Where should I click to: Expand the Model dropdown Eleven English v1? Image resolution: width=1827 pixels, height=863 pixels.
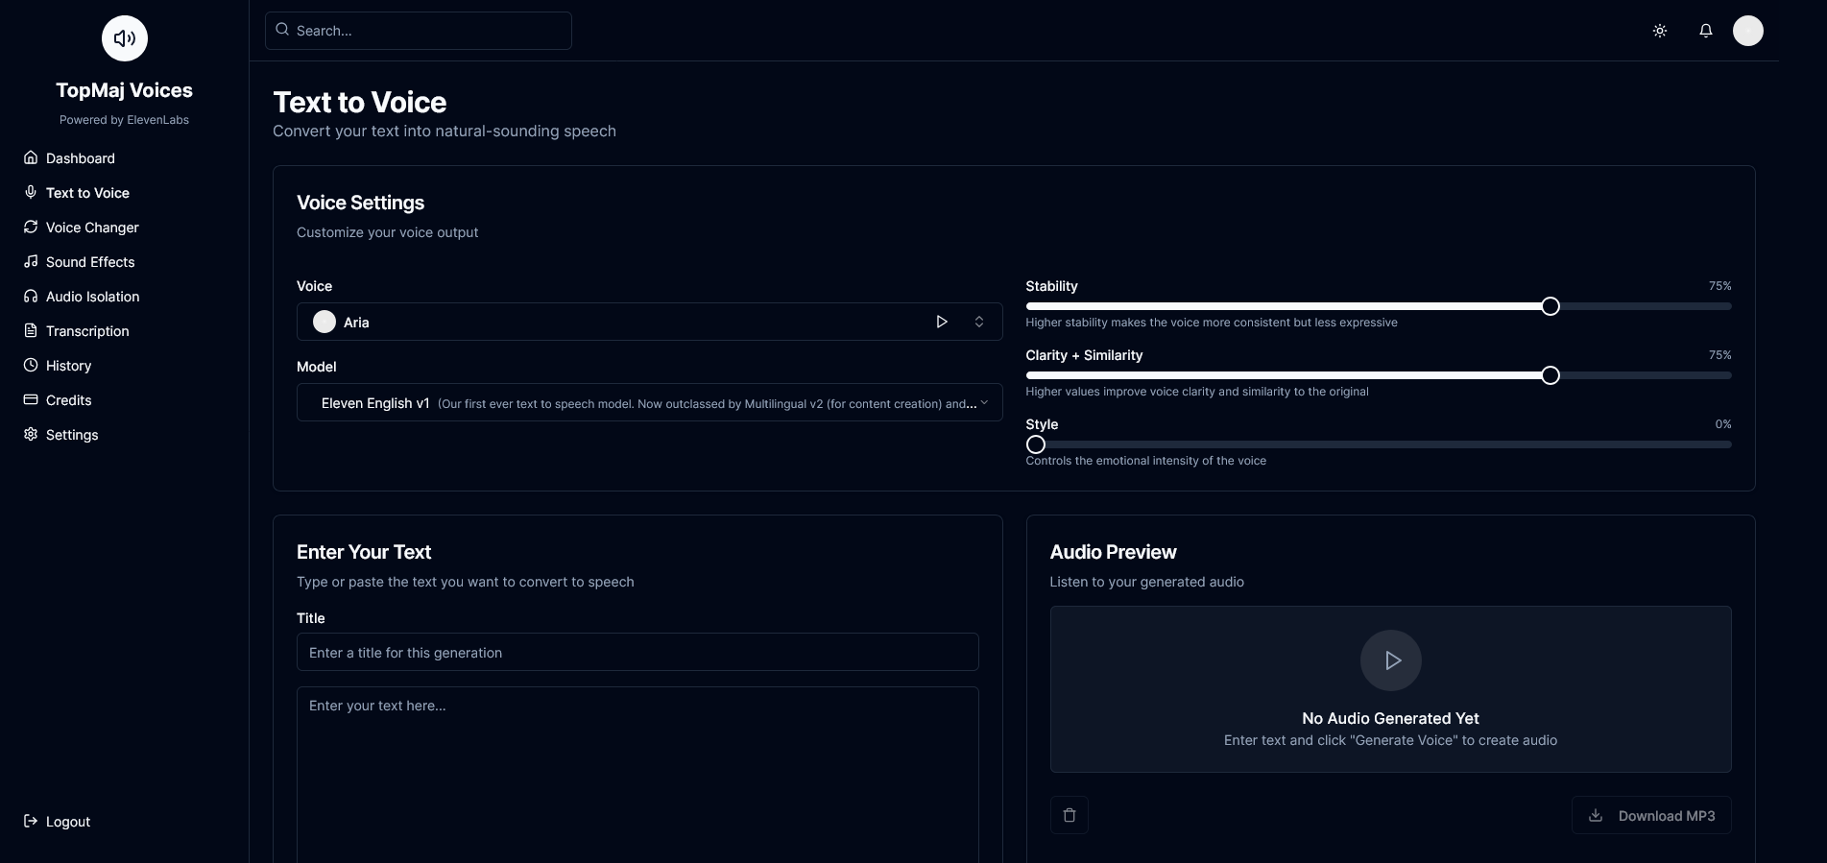[649, 403]
